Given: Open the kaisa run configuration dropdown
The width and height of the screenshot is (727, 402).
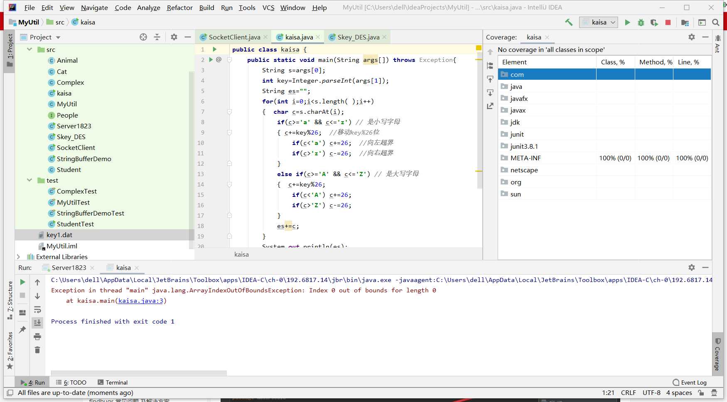Looking at the screenshot, I should (x=599, y=22).
